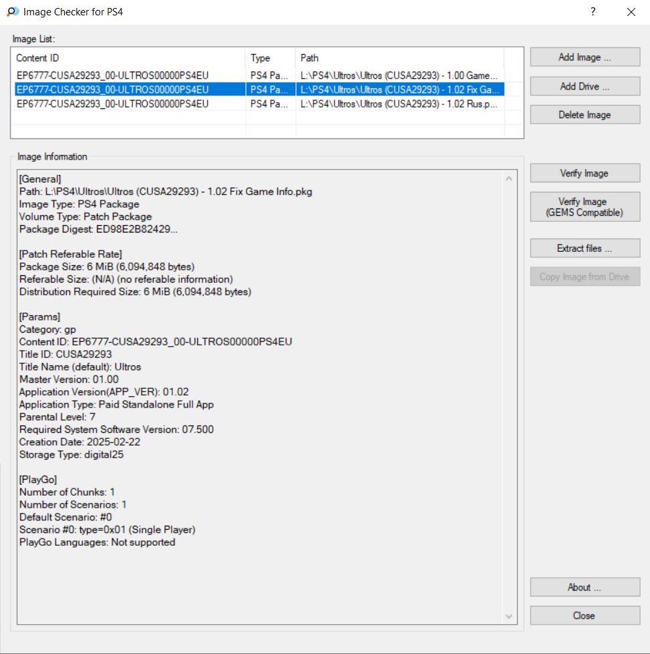The height and width of the screenshot is (654, 650).
Task: Start Verify Image check
Action: (x=585, y=173)
